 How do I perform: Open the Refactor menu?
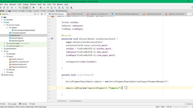[33, 4]
